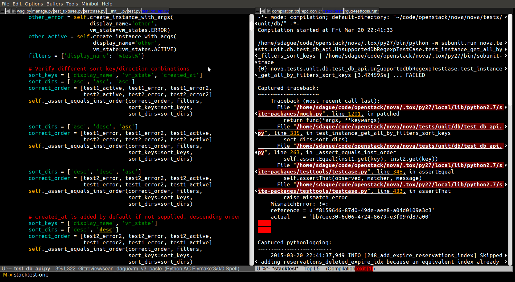Click the 'Compilation started at' line

pos(325,30)
